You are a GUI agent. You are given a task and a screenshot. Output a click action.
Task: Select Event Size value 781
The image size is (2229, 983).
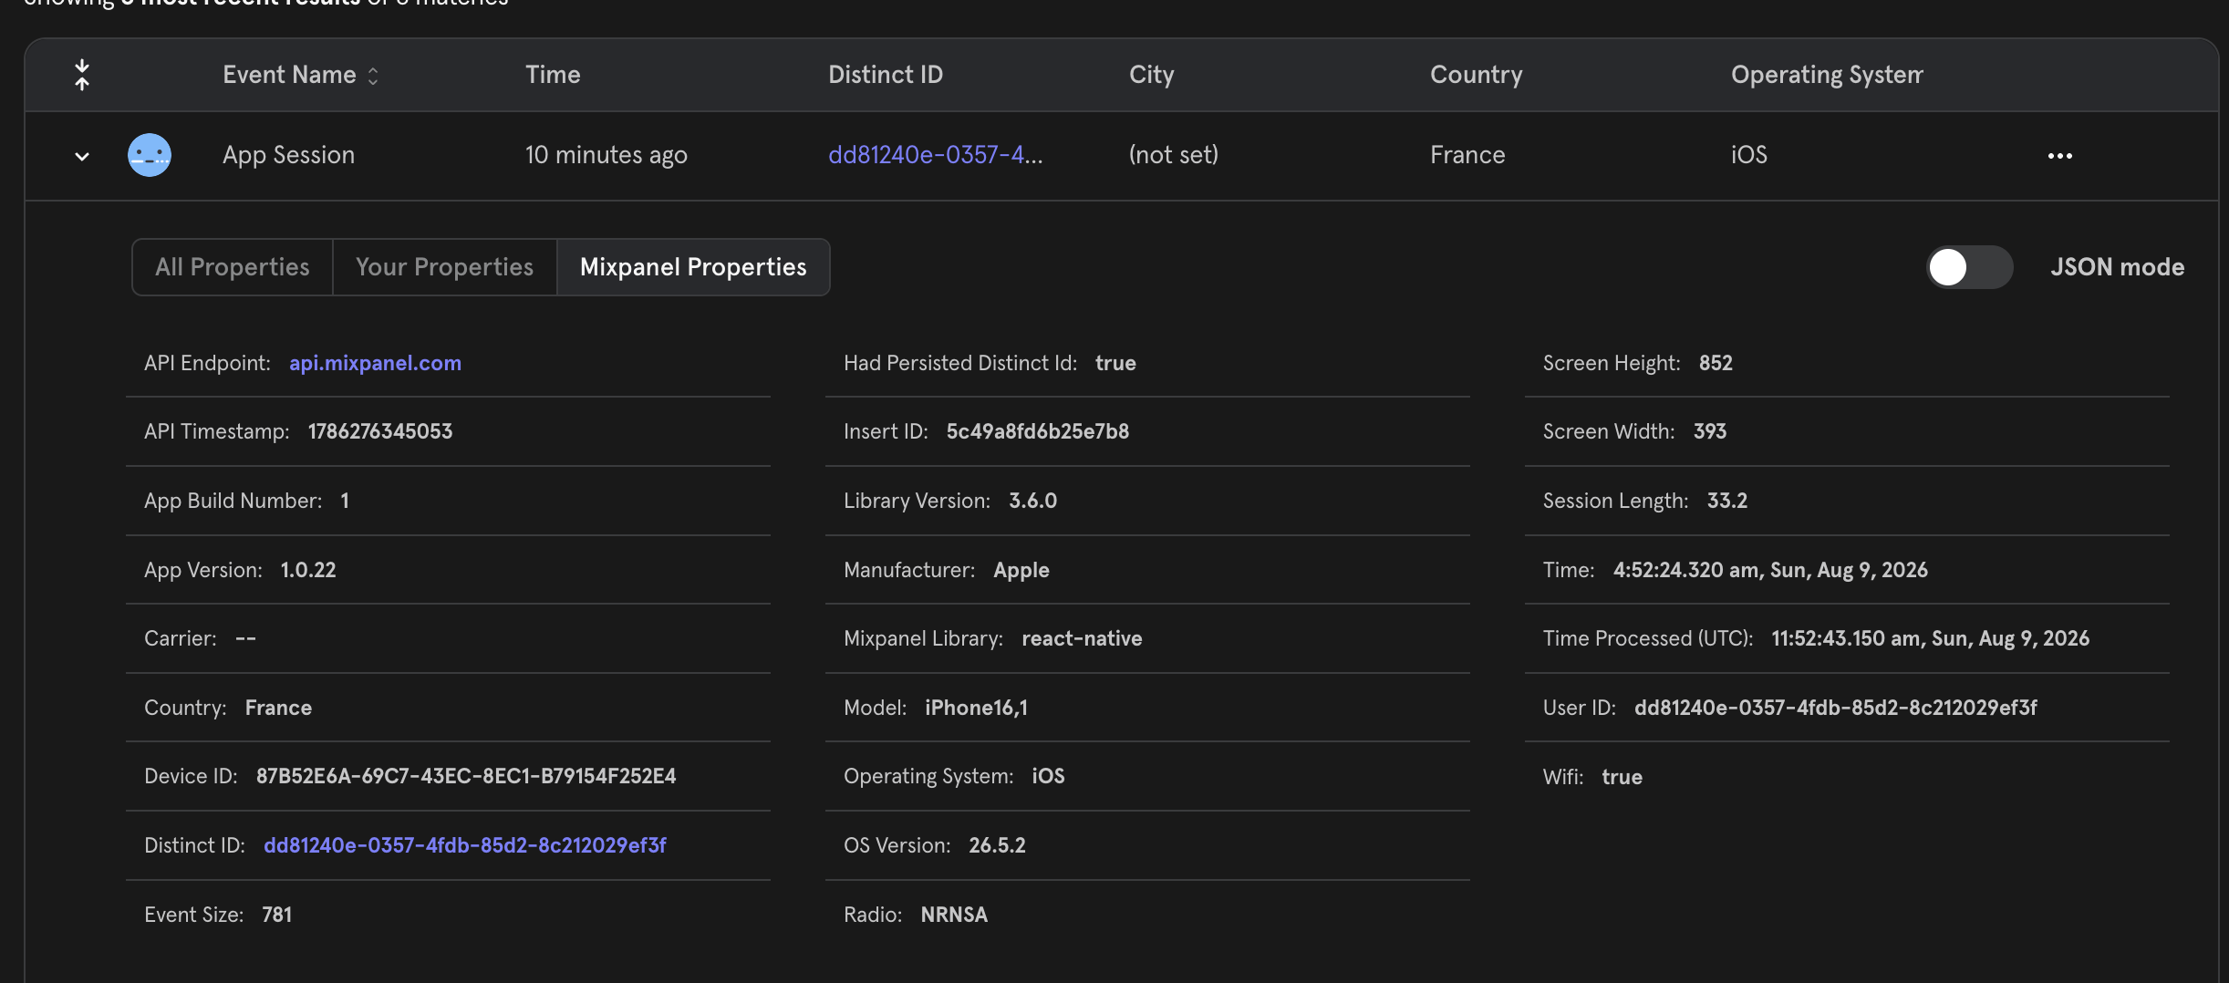[277, 915]
